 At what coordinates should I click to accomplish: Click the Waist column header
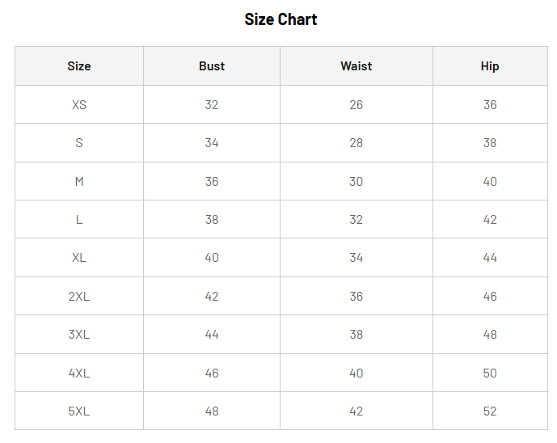[x=357, y=66]
